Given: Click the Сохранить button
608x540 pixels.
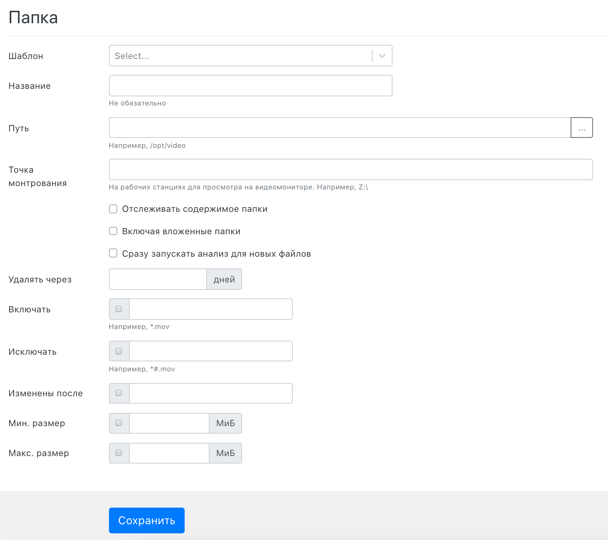Looking at the screenshot, I should click(147, 520).
